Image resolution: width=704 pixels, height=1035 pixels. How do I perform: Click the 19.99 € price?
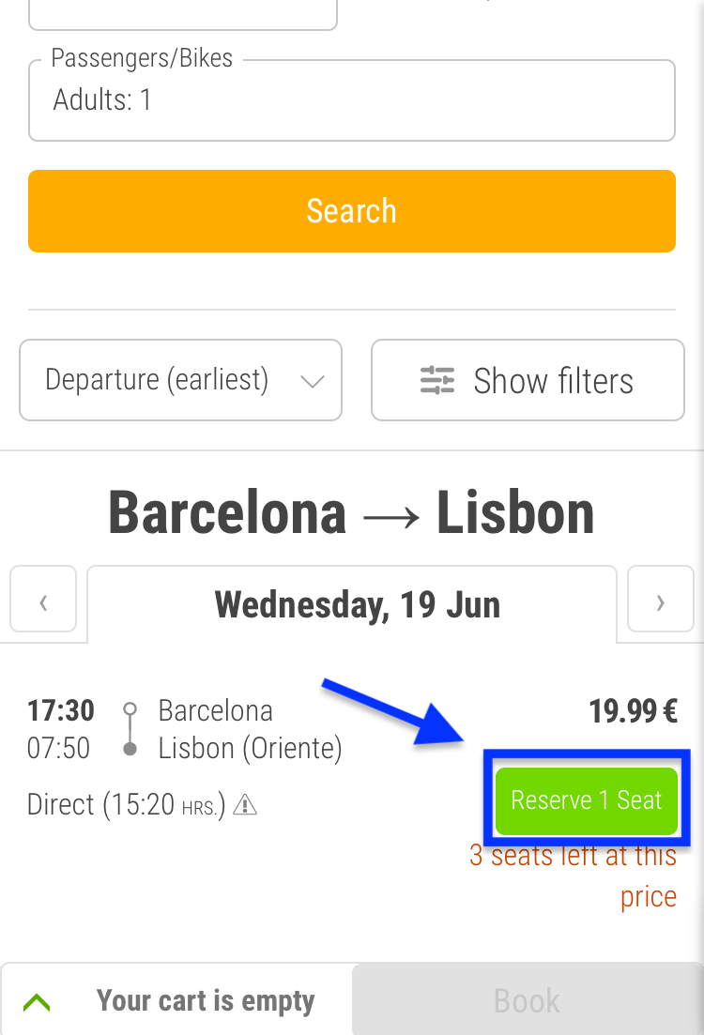(x=633, y=711)
